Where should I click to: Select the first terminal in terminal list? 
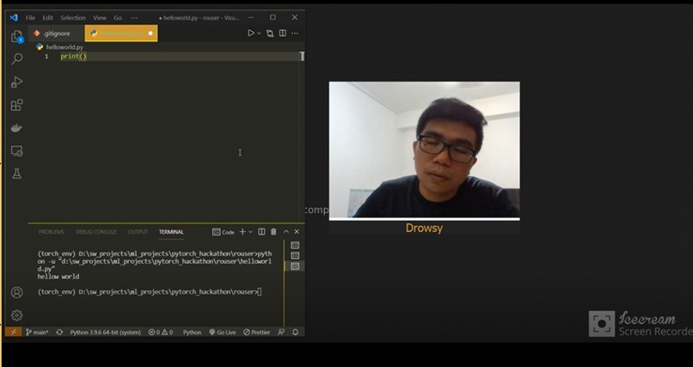[x=295, y=245]
